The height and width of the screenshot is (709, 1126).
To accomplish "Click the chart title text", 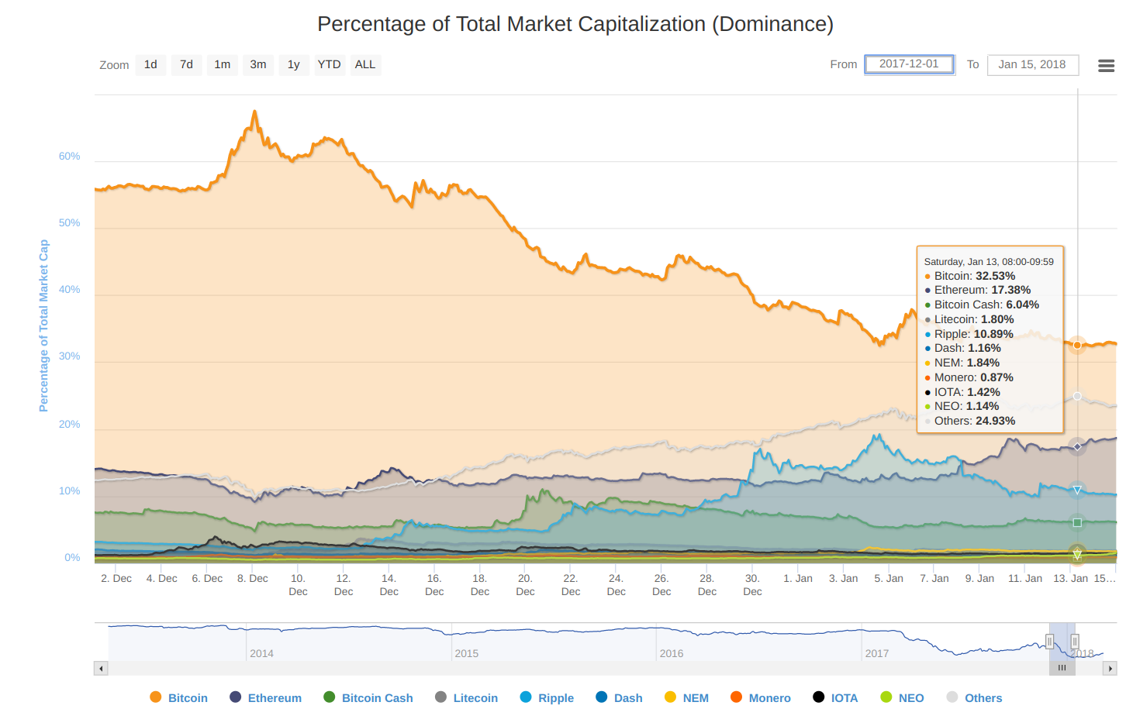I will [575, 24].
